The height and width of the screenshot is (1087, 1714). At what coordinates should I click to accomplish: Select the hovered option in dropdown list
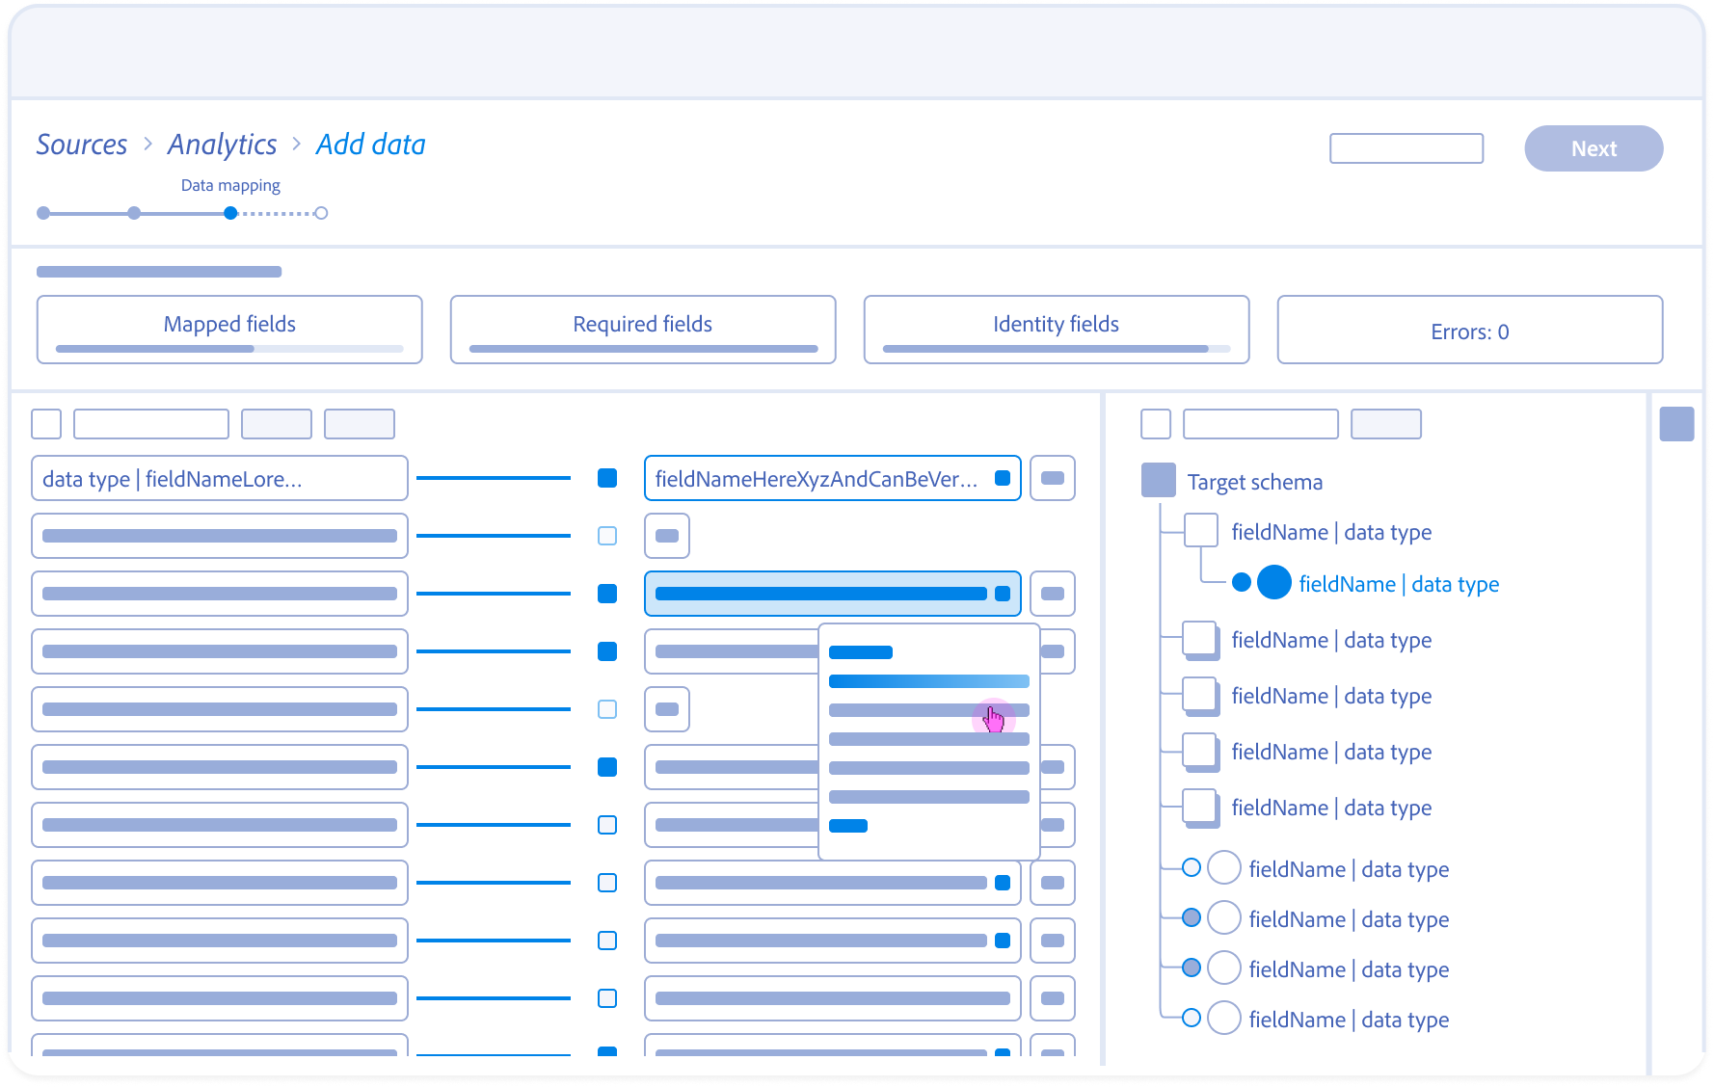928,711
